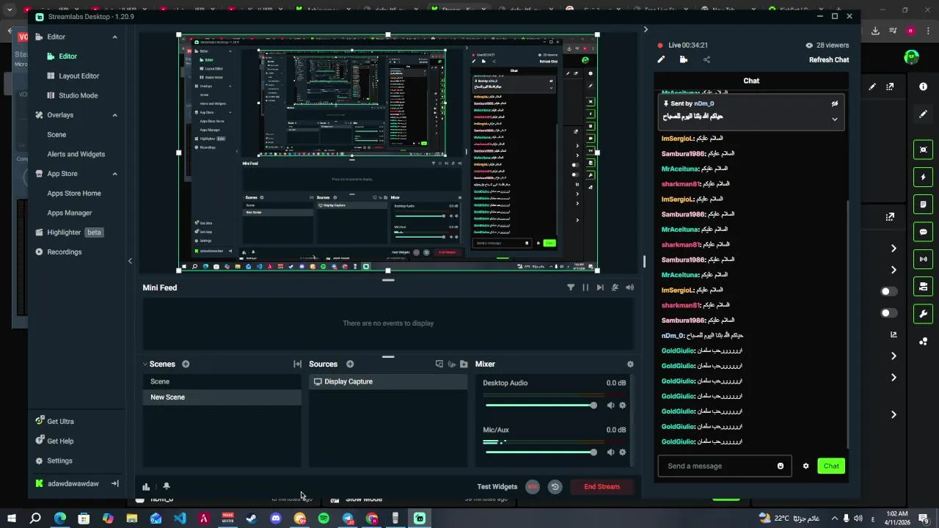Viewport: 939px width, 528px height.
Task: Click the green Chat send button
Action: [x=831, y=466]
